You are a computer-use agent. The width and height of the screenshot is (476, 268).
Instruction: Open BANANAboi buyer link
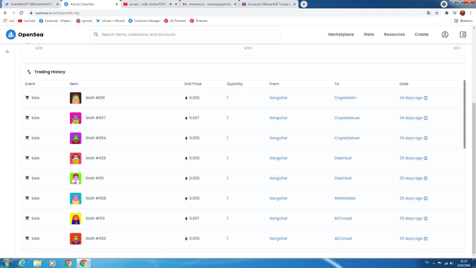coord(345,198)
